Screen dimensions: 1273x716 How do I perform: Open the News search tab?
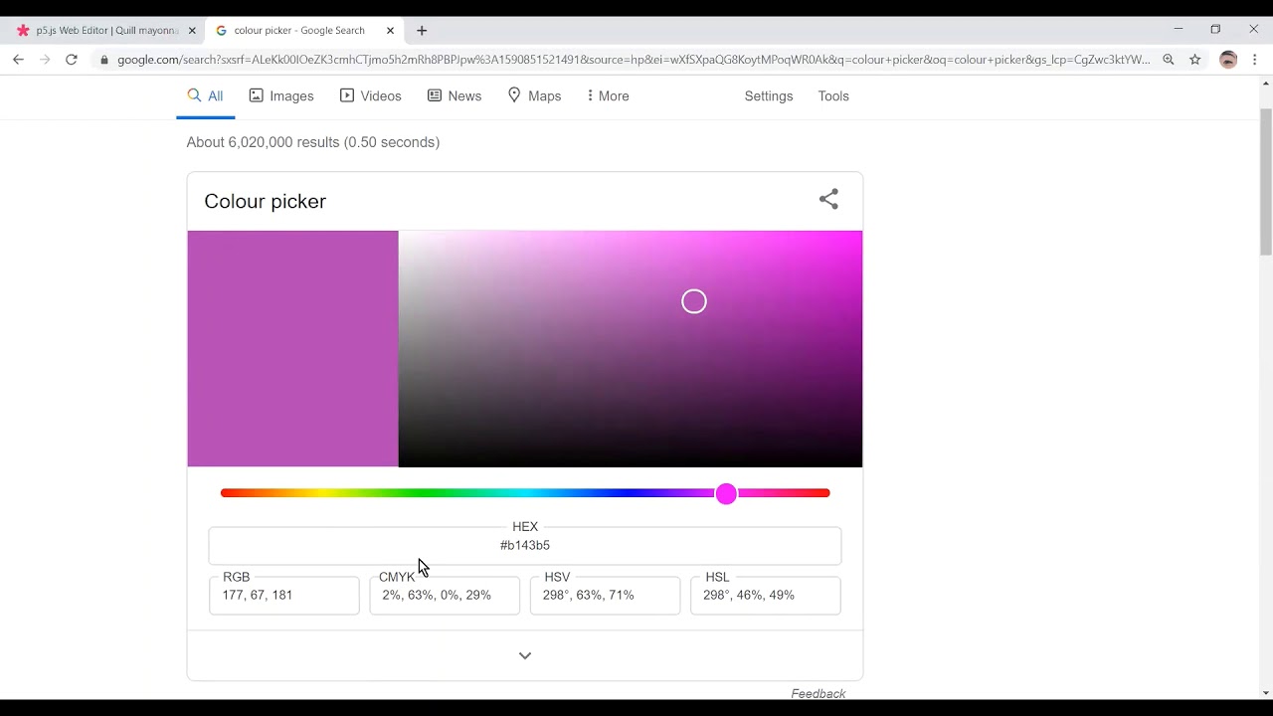455,96
